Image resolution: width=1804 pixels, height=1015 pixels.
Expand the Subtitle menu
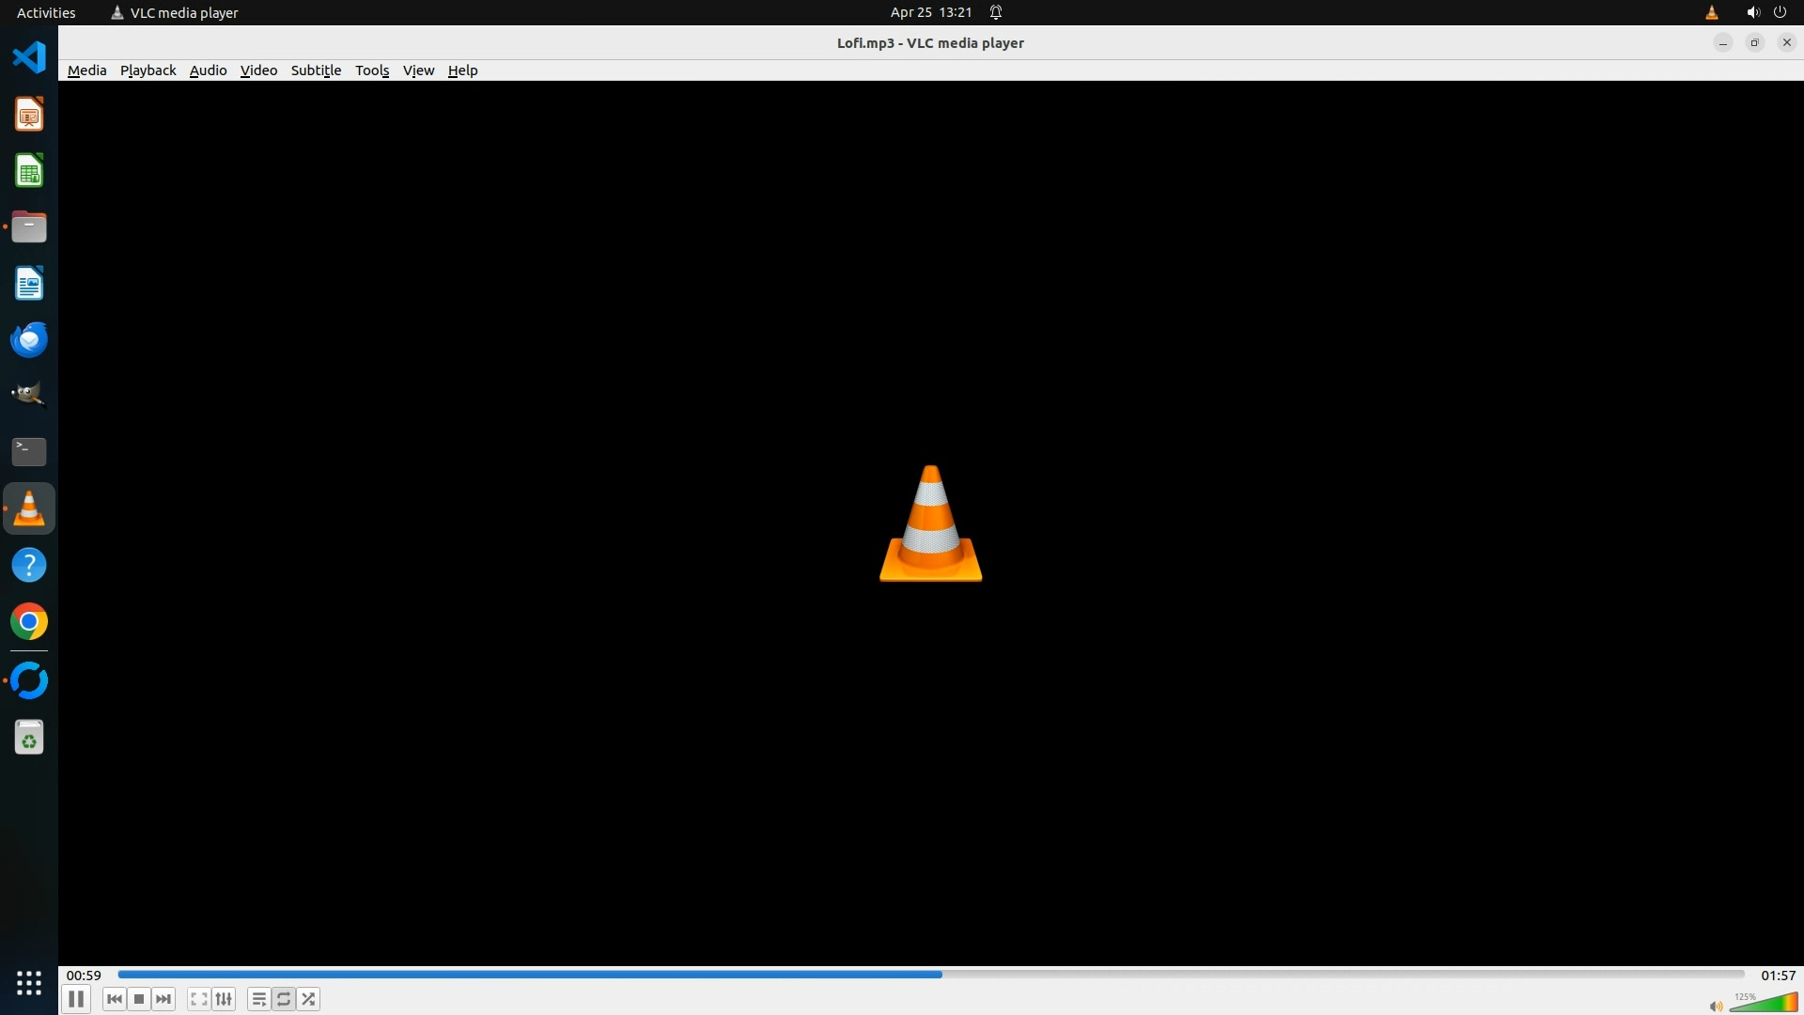(x=316, y=70)
